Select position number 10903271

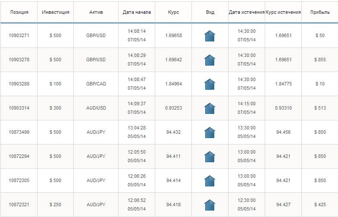point(19,35)
